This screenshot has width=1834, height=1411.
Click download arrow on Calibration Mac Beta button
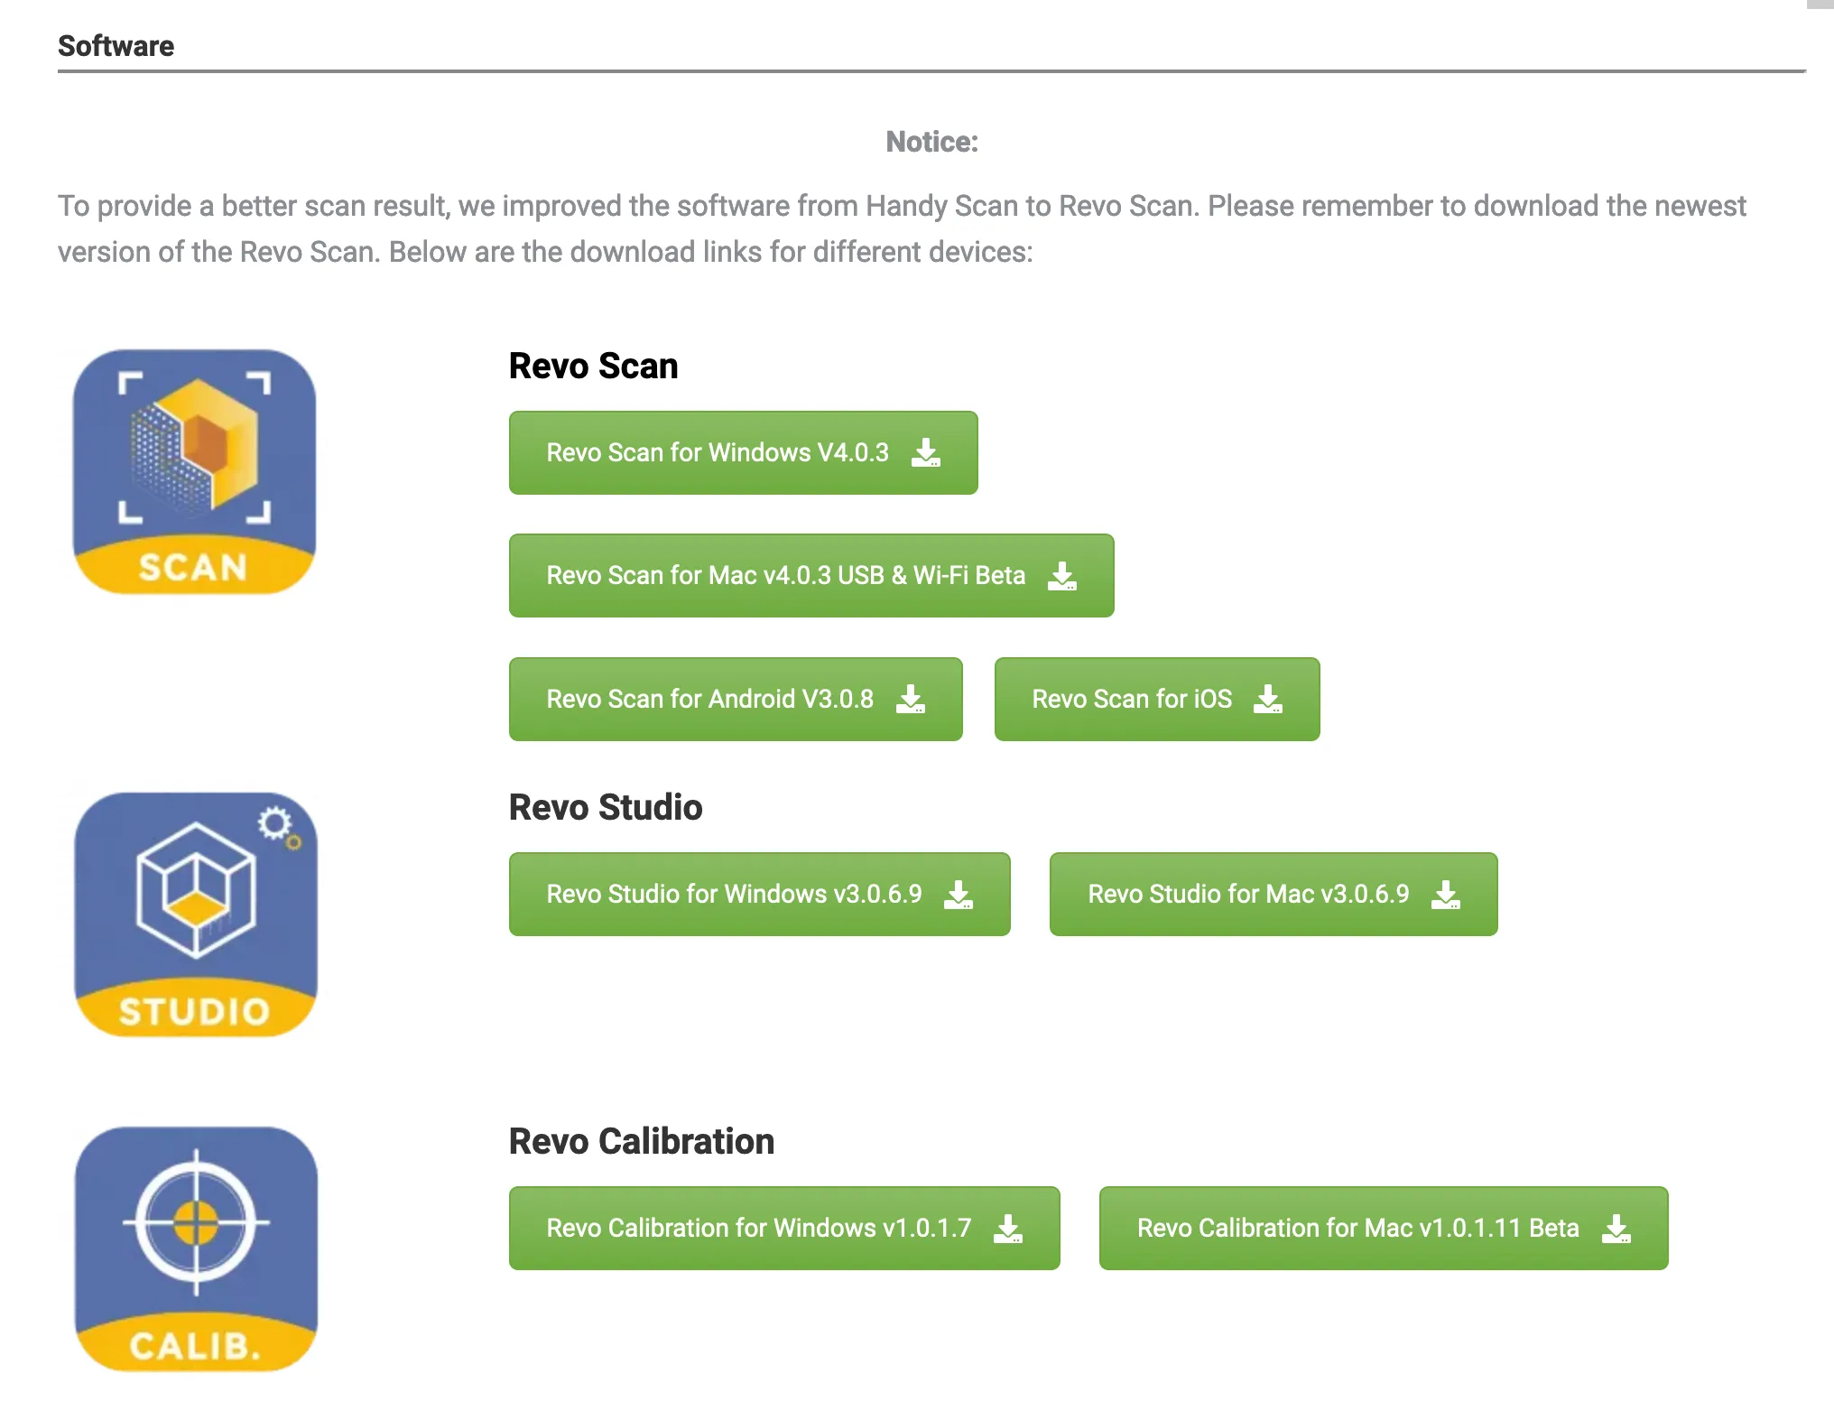pyautogui.click(x=1616, y=1228)
